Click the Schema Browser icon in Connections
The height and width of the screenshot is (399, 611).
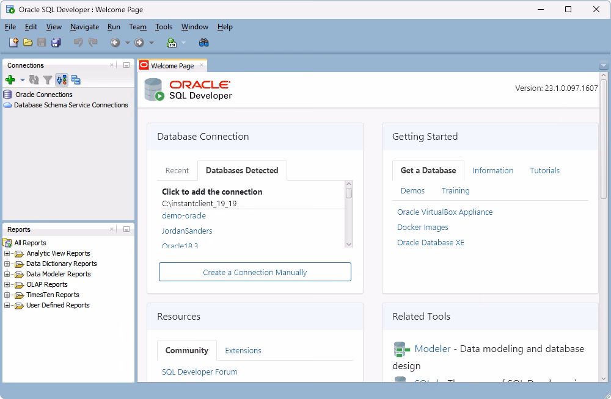pos(62,80)
